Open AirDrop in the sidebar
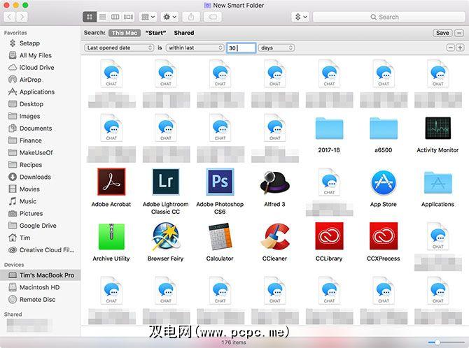Viewport: 469px width, 348px height. point(25,80)
